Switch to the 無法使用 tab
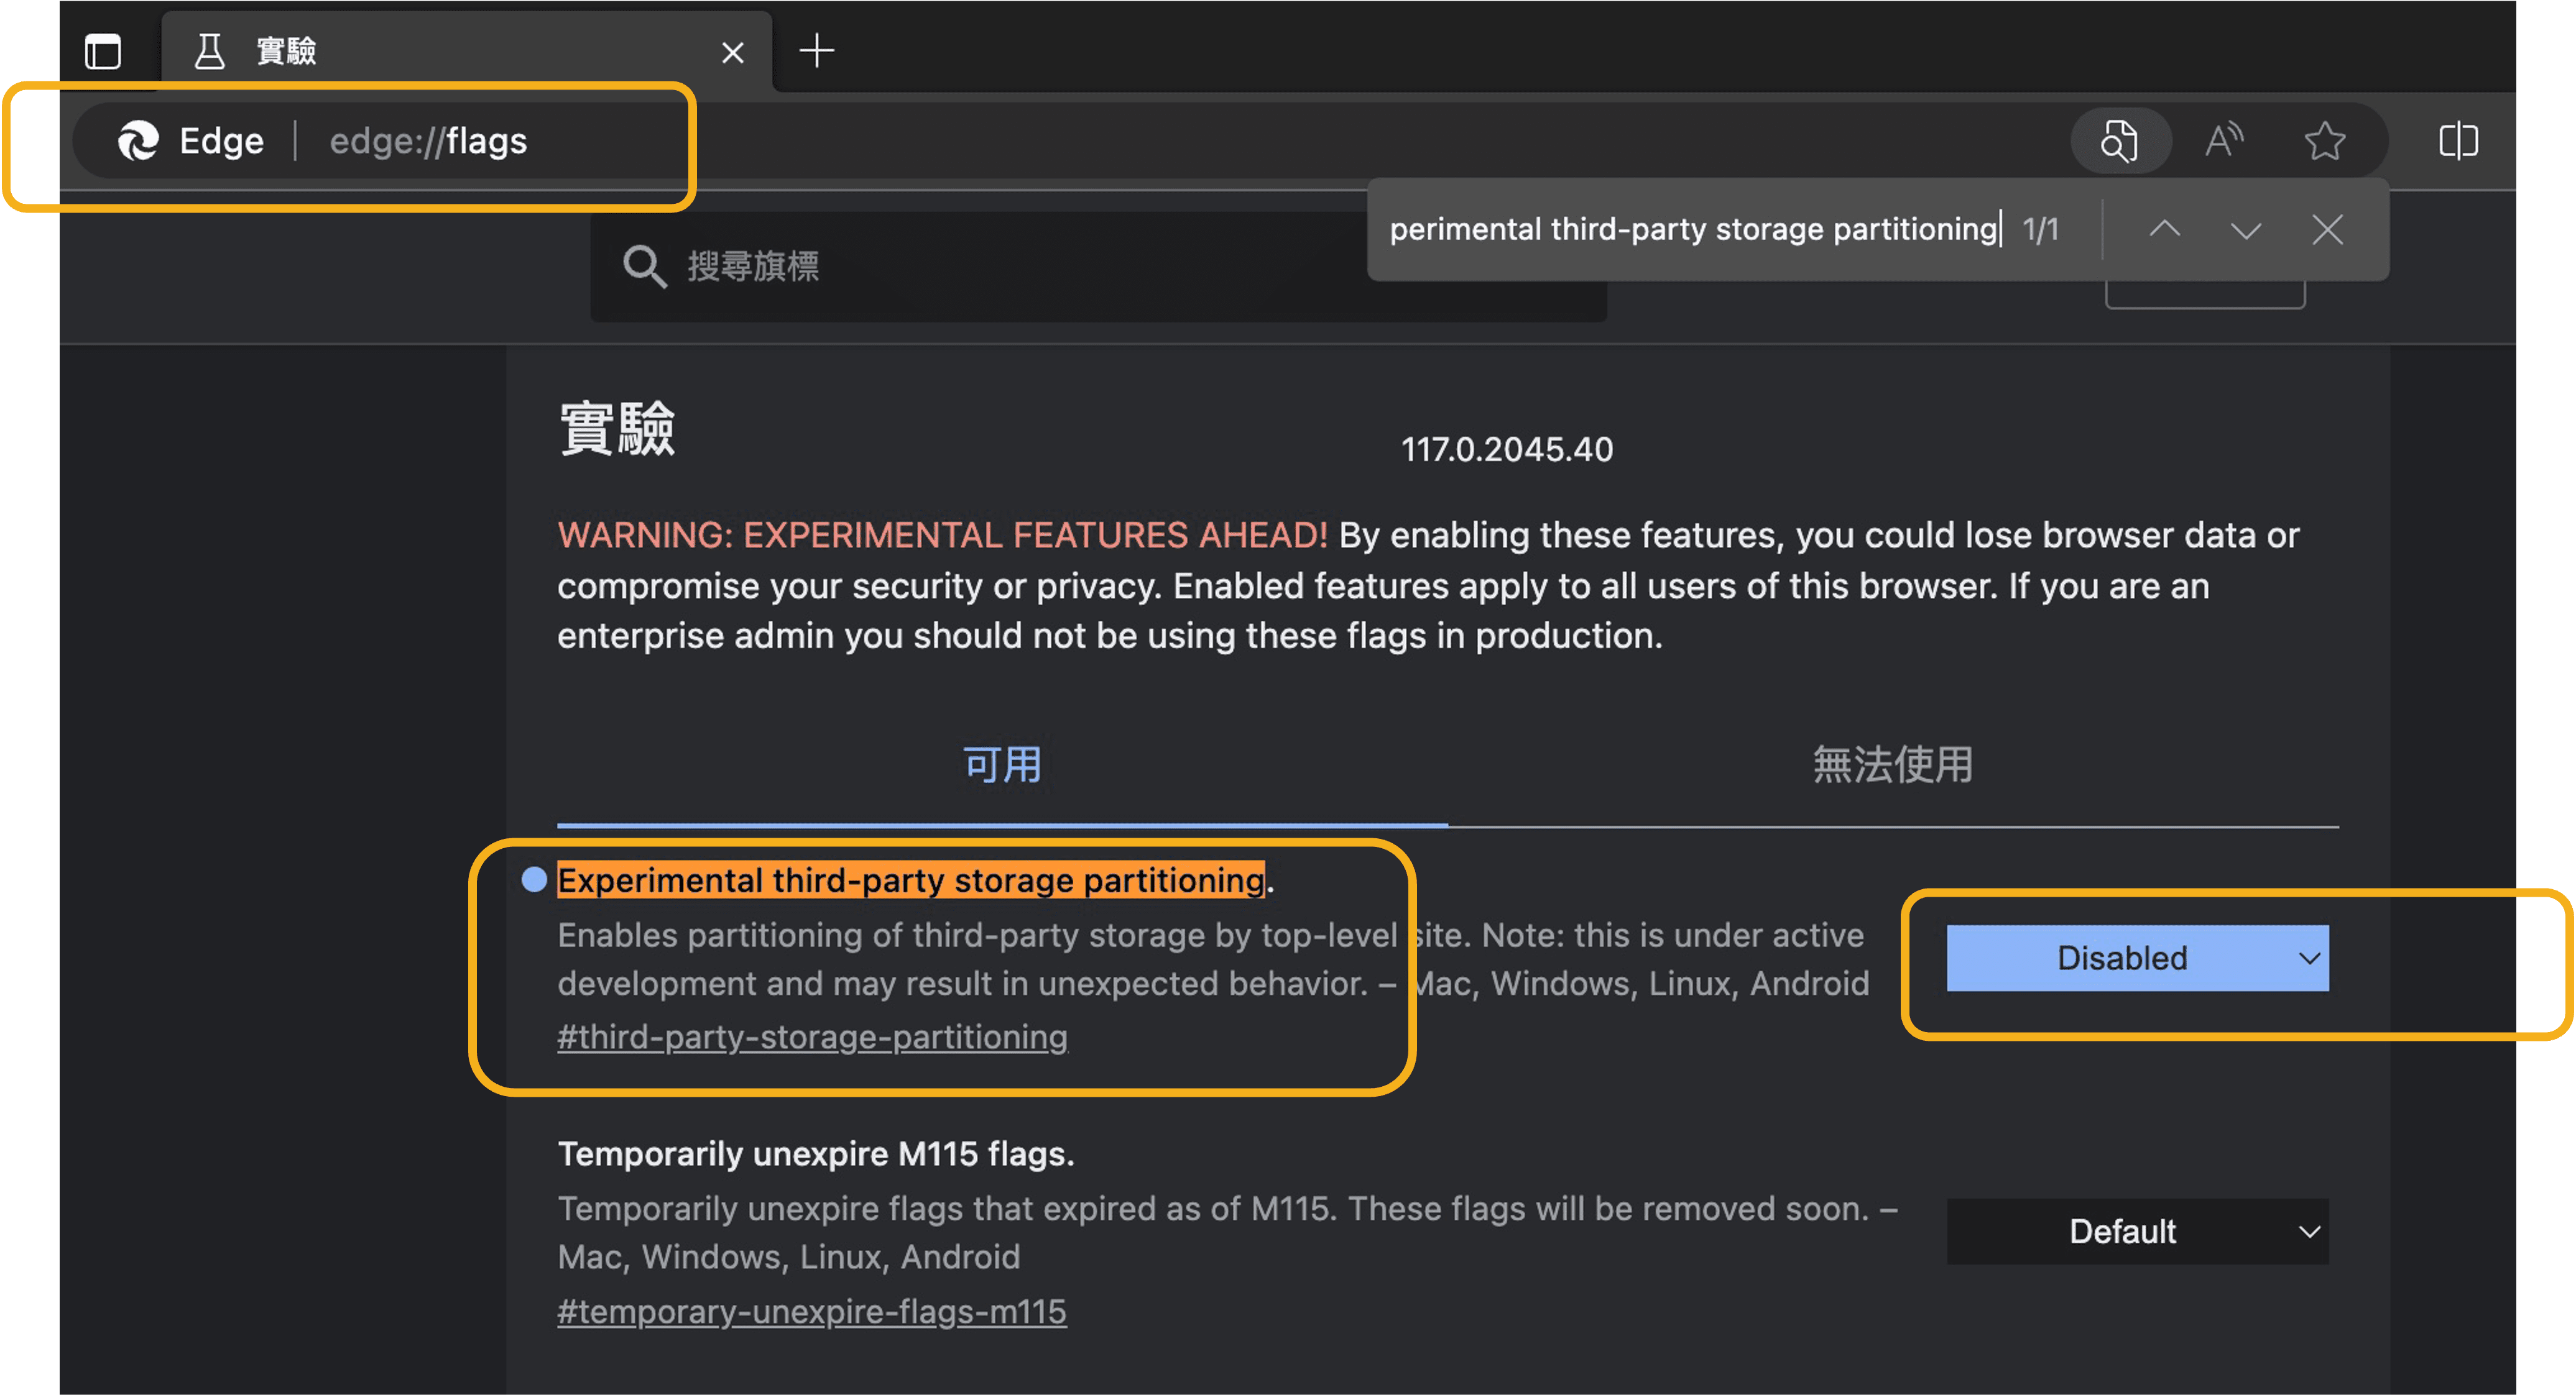Image resolution: width=2576 pixels, height=1395 pixels. coord(1893,766)
